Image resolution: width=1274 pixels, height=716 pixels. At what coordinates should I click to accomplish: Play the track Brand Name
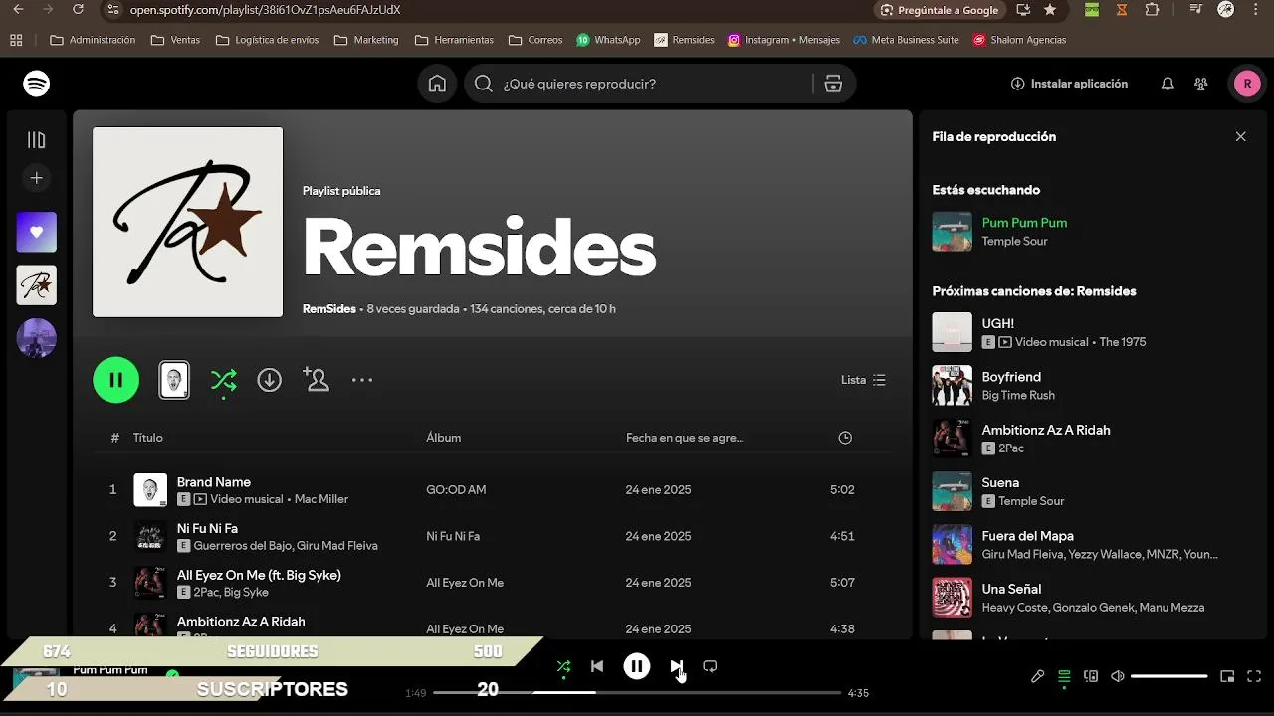click(x=214, y=482)
